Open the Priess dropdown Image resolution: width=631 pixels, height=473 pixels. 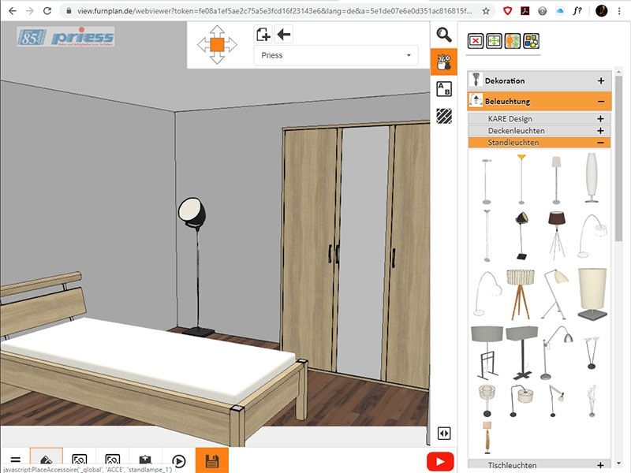coord(336,55)
